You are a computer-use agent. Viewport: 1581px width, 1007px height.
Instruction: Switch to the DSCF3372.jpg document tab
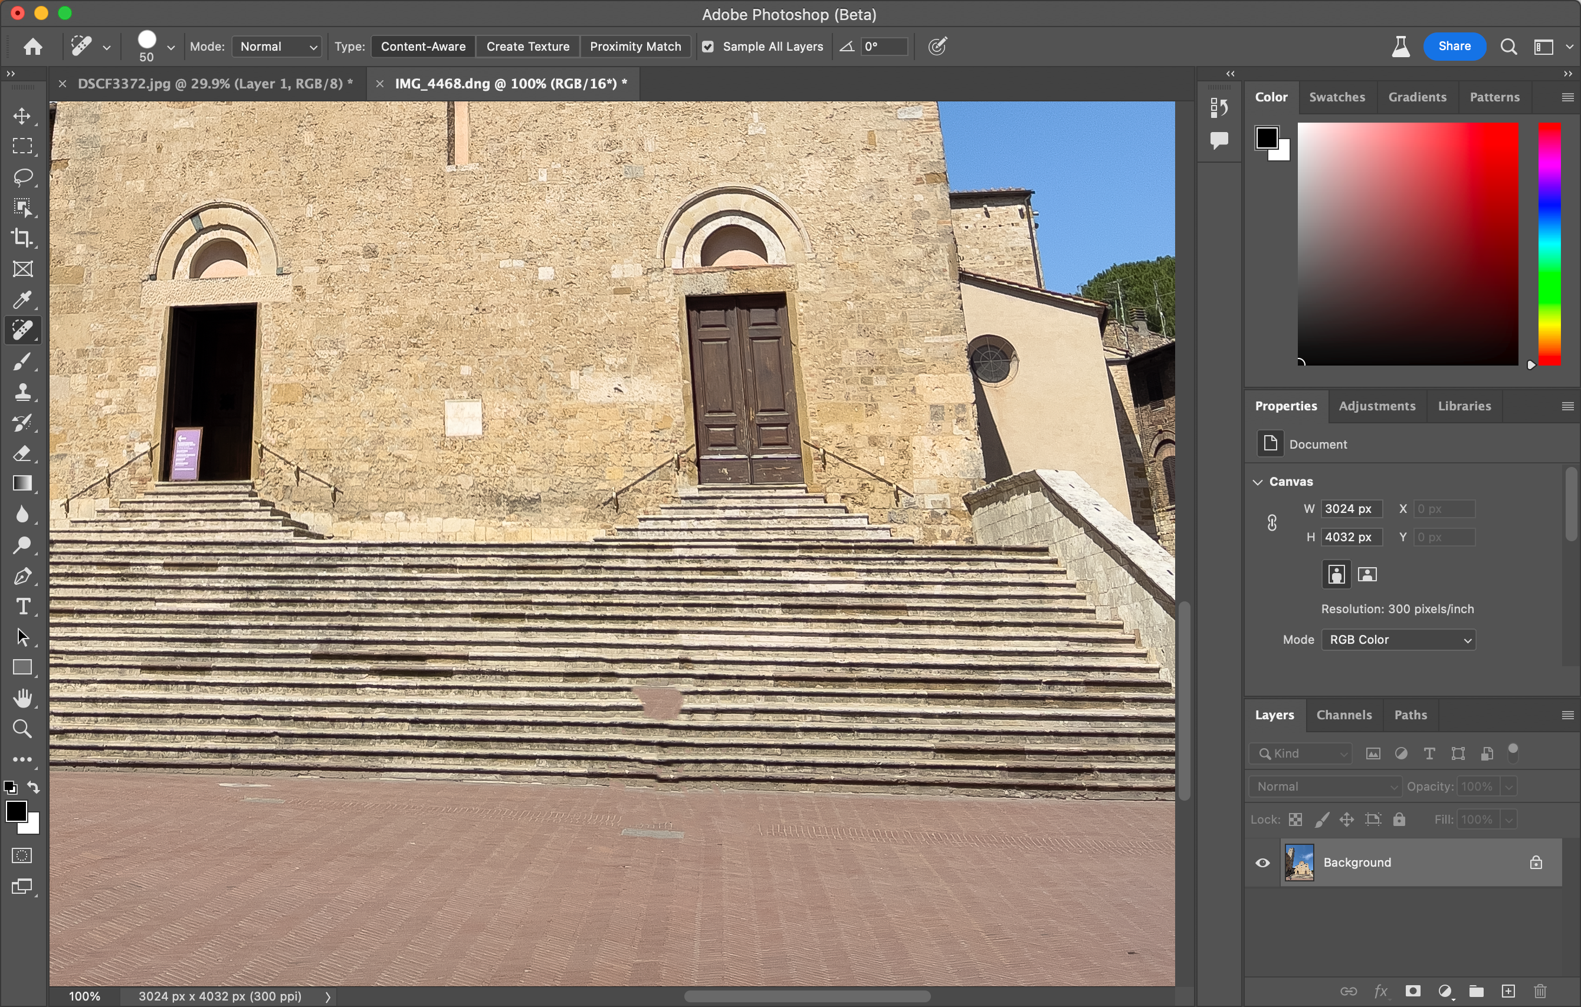click(x=215, y=83)
